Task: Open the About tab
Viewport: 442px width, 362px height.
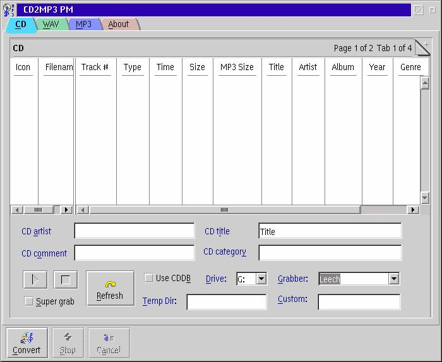Action: [119, 24]
